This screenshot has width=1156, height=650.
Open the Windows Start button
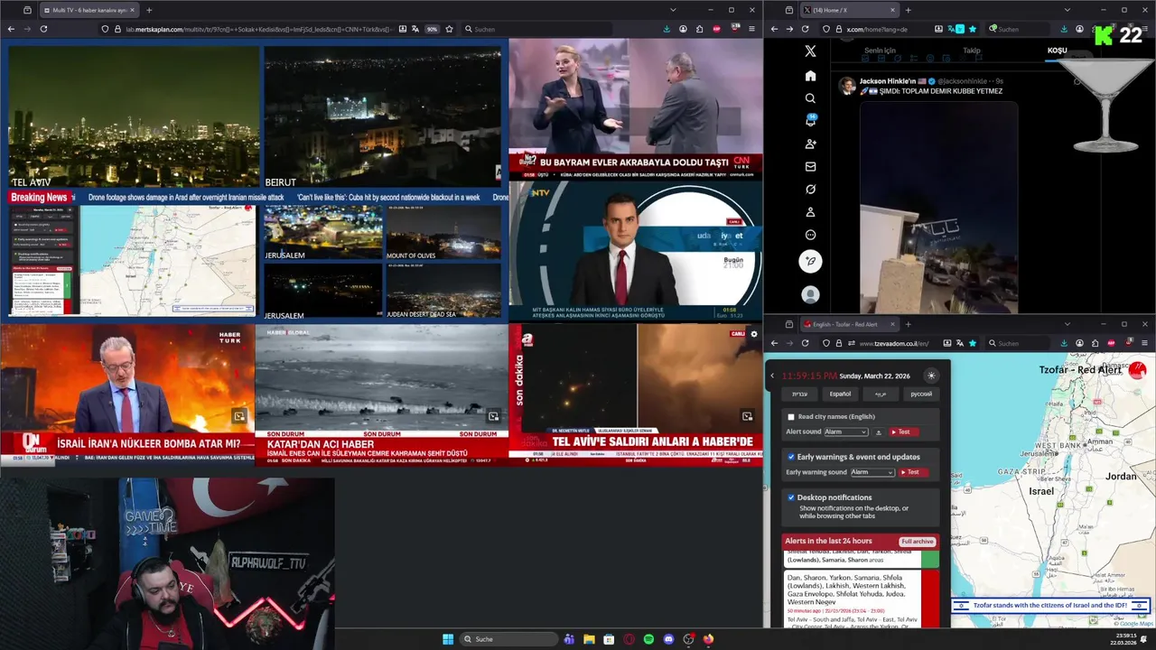click(x=448, y=639)
